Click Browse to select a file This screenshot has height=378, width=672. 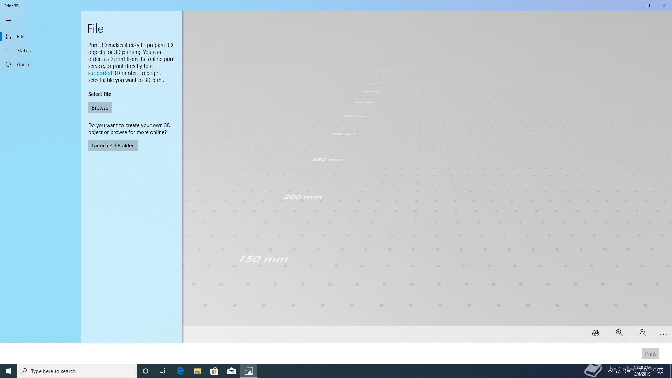point(100,107)
